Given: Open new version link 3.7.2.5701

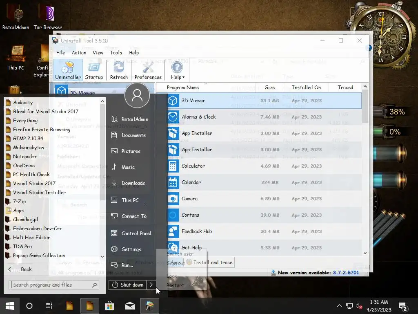Looking at the screenshot, I should click(346, 273).
